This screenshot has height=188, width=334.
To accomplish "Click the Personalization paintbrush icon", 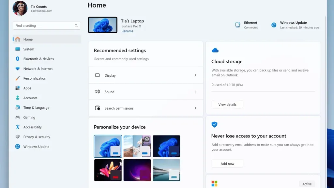I will (x=18, y=78).
